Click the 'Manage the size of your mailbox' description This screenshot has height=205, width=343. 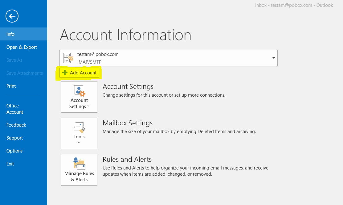tap(179, 132)
